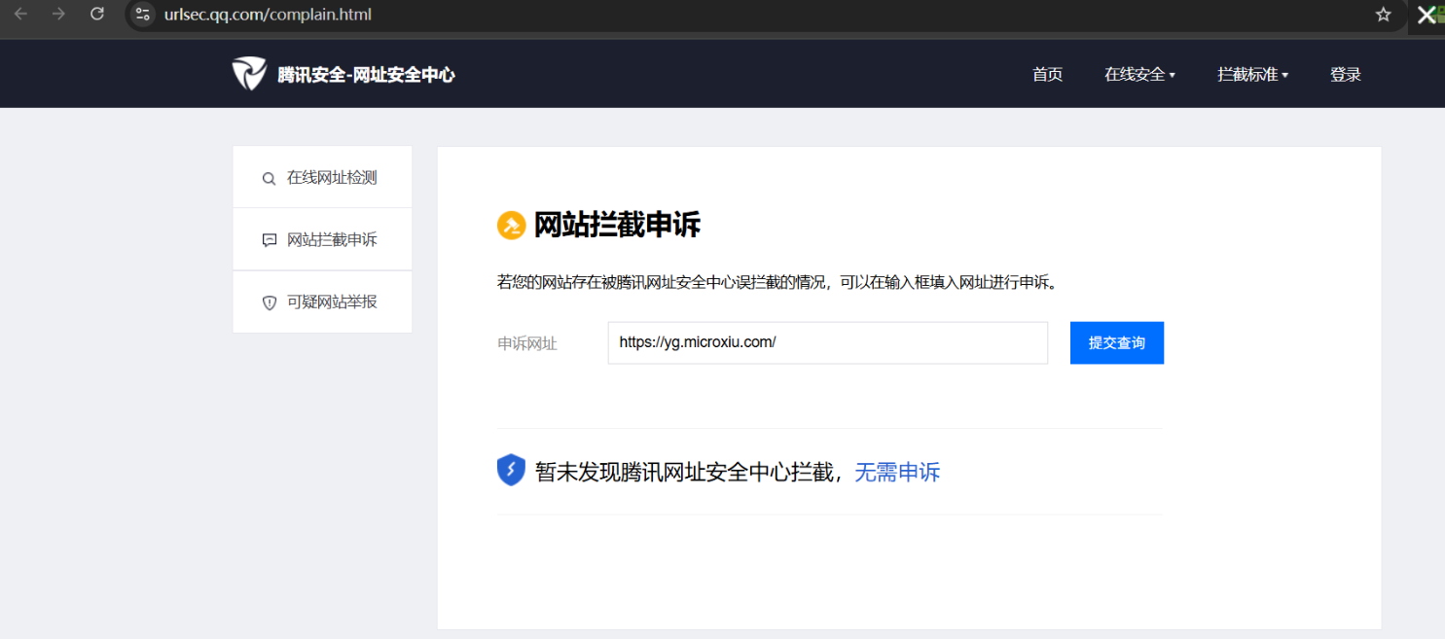
Task: Click the orange gavel icon near heading
Action: tap(511, 226)
